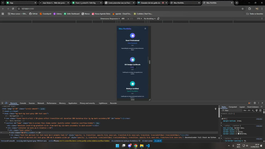
Task: Reload the page
Action: [x=13, y=9]
